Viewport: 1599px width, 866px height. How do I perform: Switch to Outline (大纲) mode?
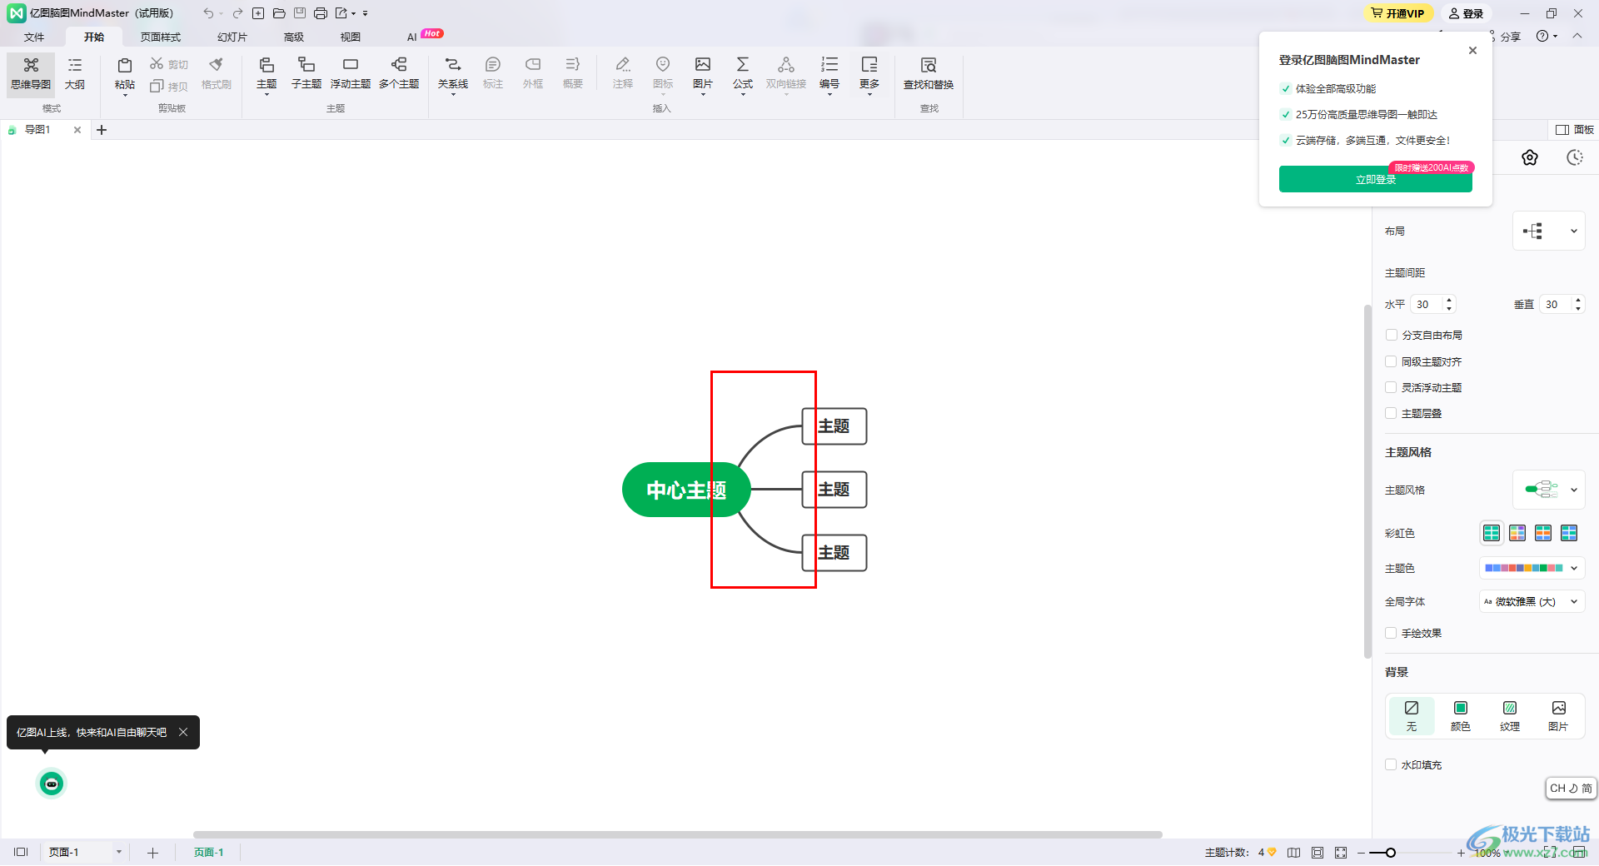75,74
